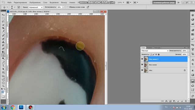This screenshot has width=195, height=110.
Task: Select the Move tool
Action: (3, 15)
